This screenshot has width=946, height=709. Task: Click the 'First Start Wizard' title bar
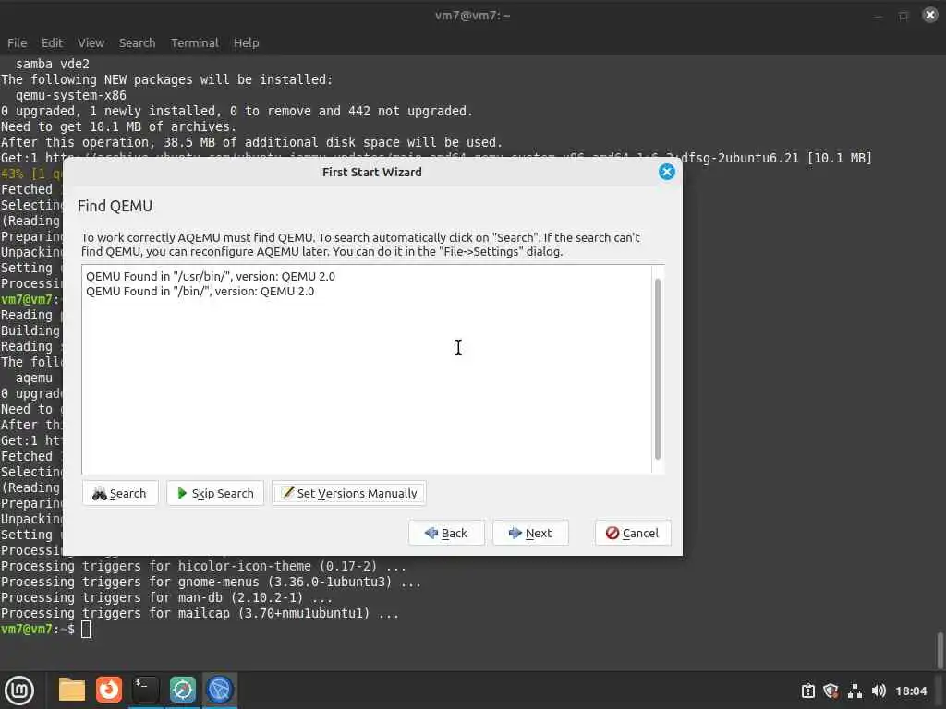[x=372, y=172]
